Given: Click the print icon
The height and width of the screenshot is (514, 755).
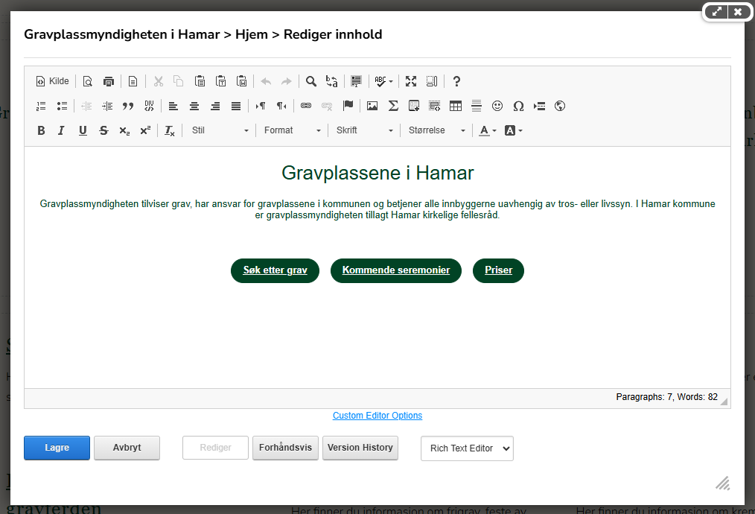Looking at the screenshot, I should tap(109, 81).
